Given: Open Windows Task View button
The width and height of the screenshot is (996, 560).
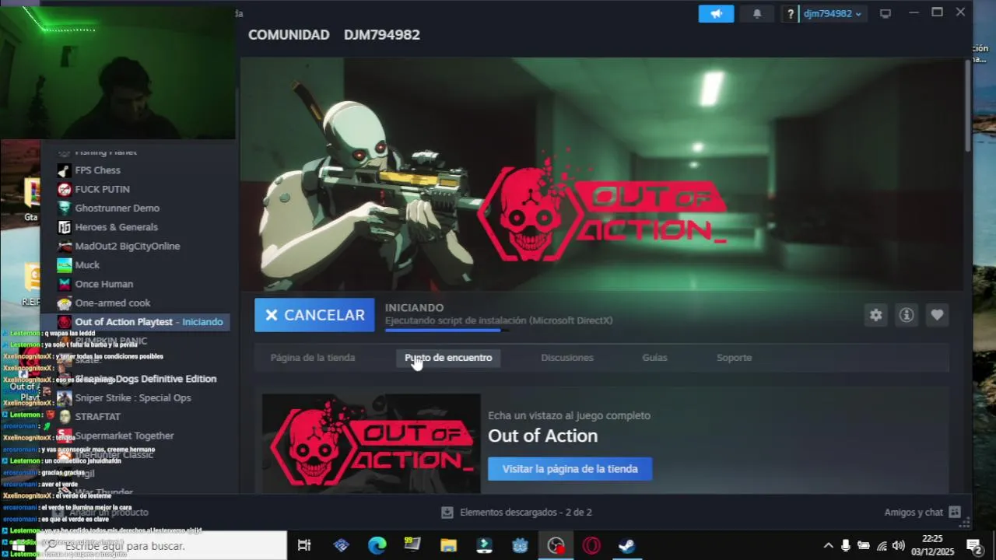Looking at the screenshot, I should click(x=304, y=546).
